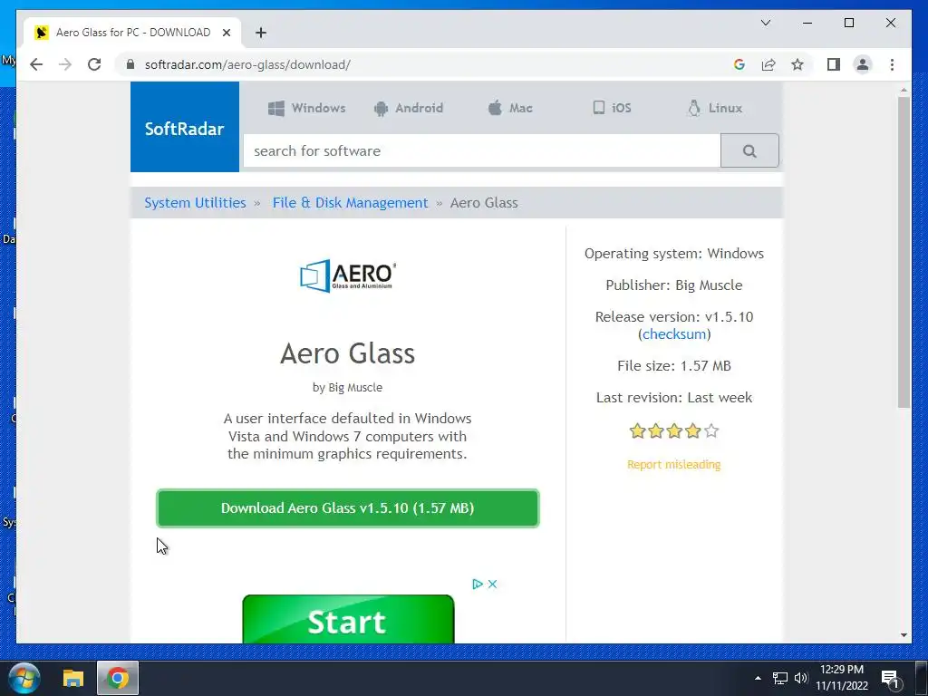Rate four stars
This screenshot has height=696, width=928.
tap(693, 430)
